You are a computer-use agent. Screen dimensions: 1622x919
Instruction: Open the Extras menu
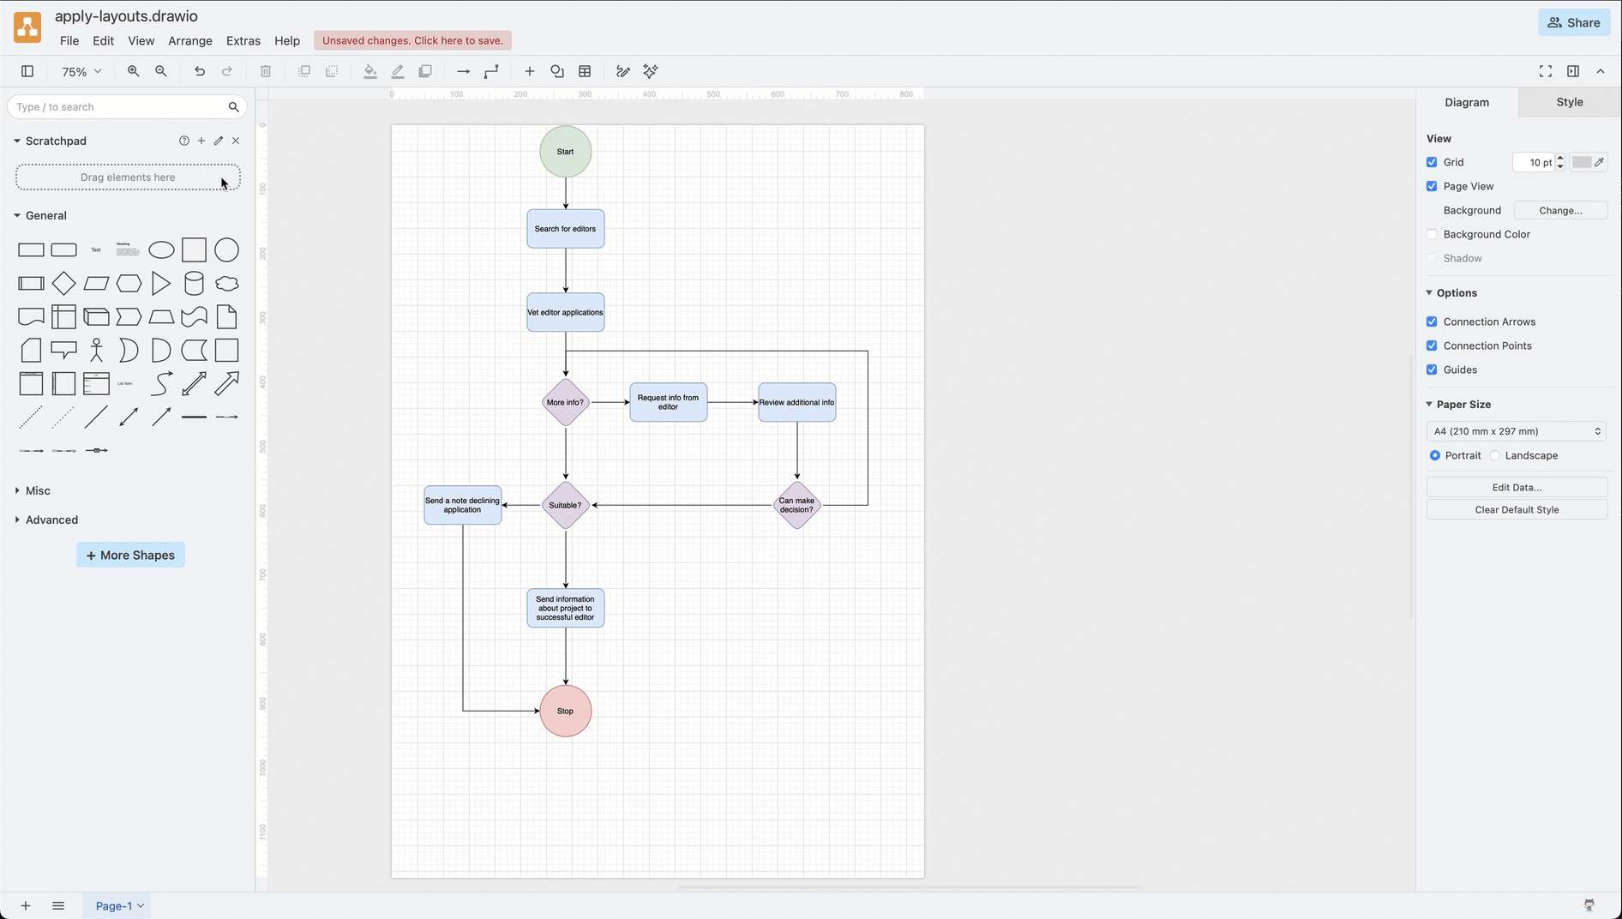click(x=243, y=40)
